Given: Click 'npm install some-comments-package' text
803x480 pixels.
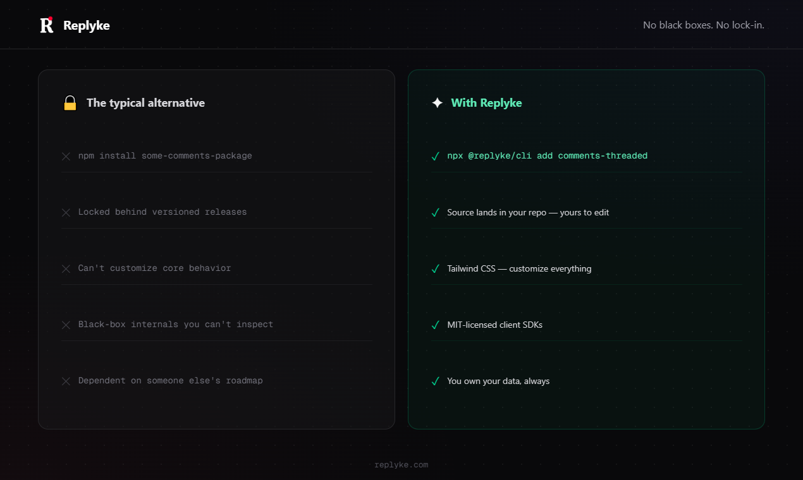Looking at the screenshot, I should pos(165,155).
